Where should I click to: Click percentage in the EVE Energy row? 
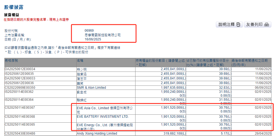click(x=225, y=125)
